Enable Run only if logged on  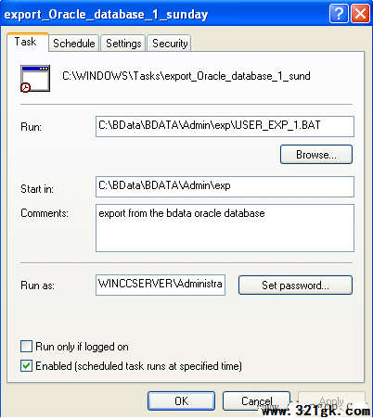point(26,347)
